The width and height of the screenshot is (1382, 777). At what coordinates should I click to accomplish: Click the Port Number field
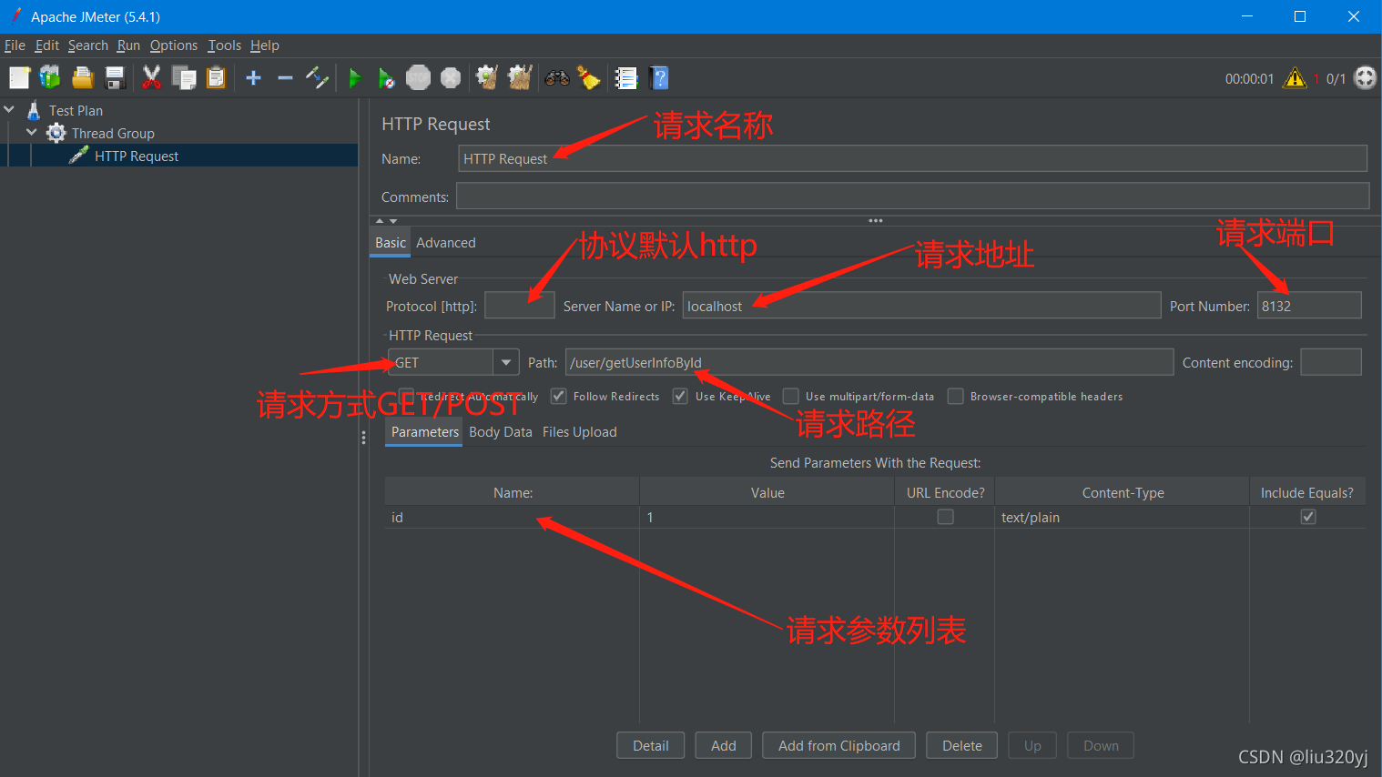(1309, 306)
